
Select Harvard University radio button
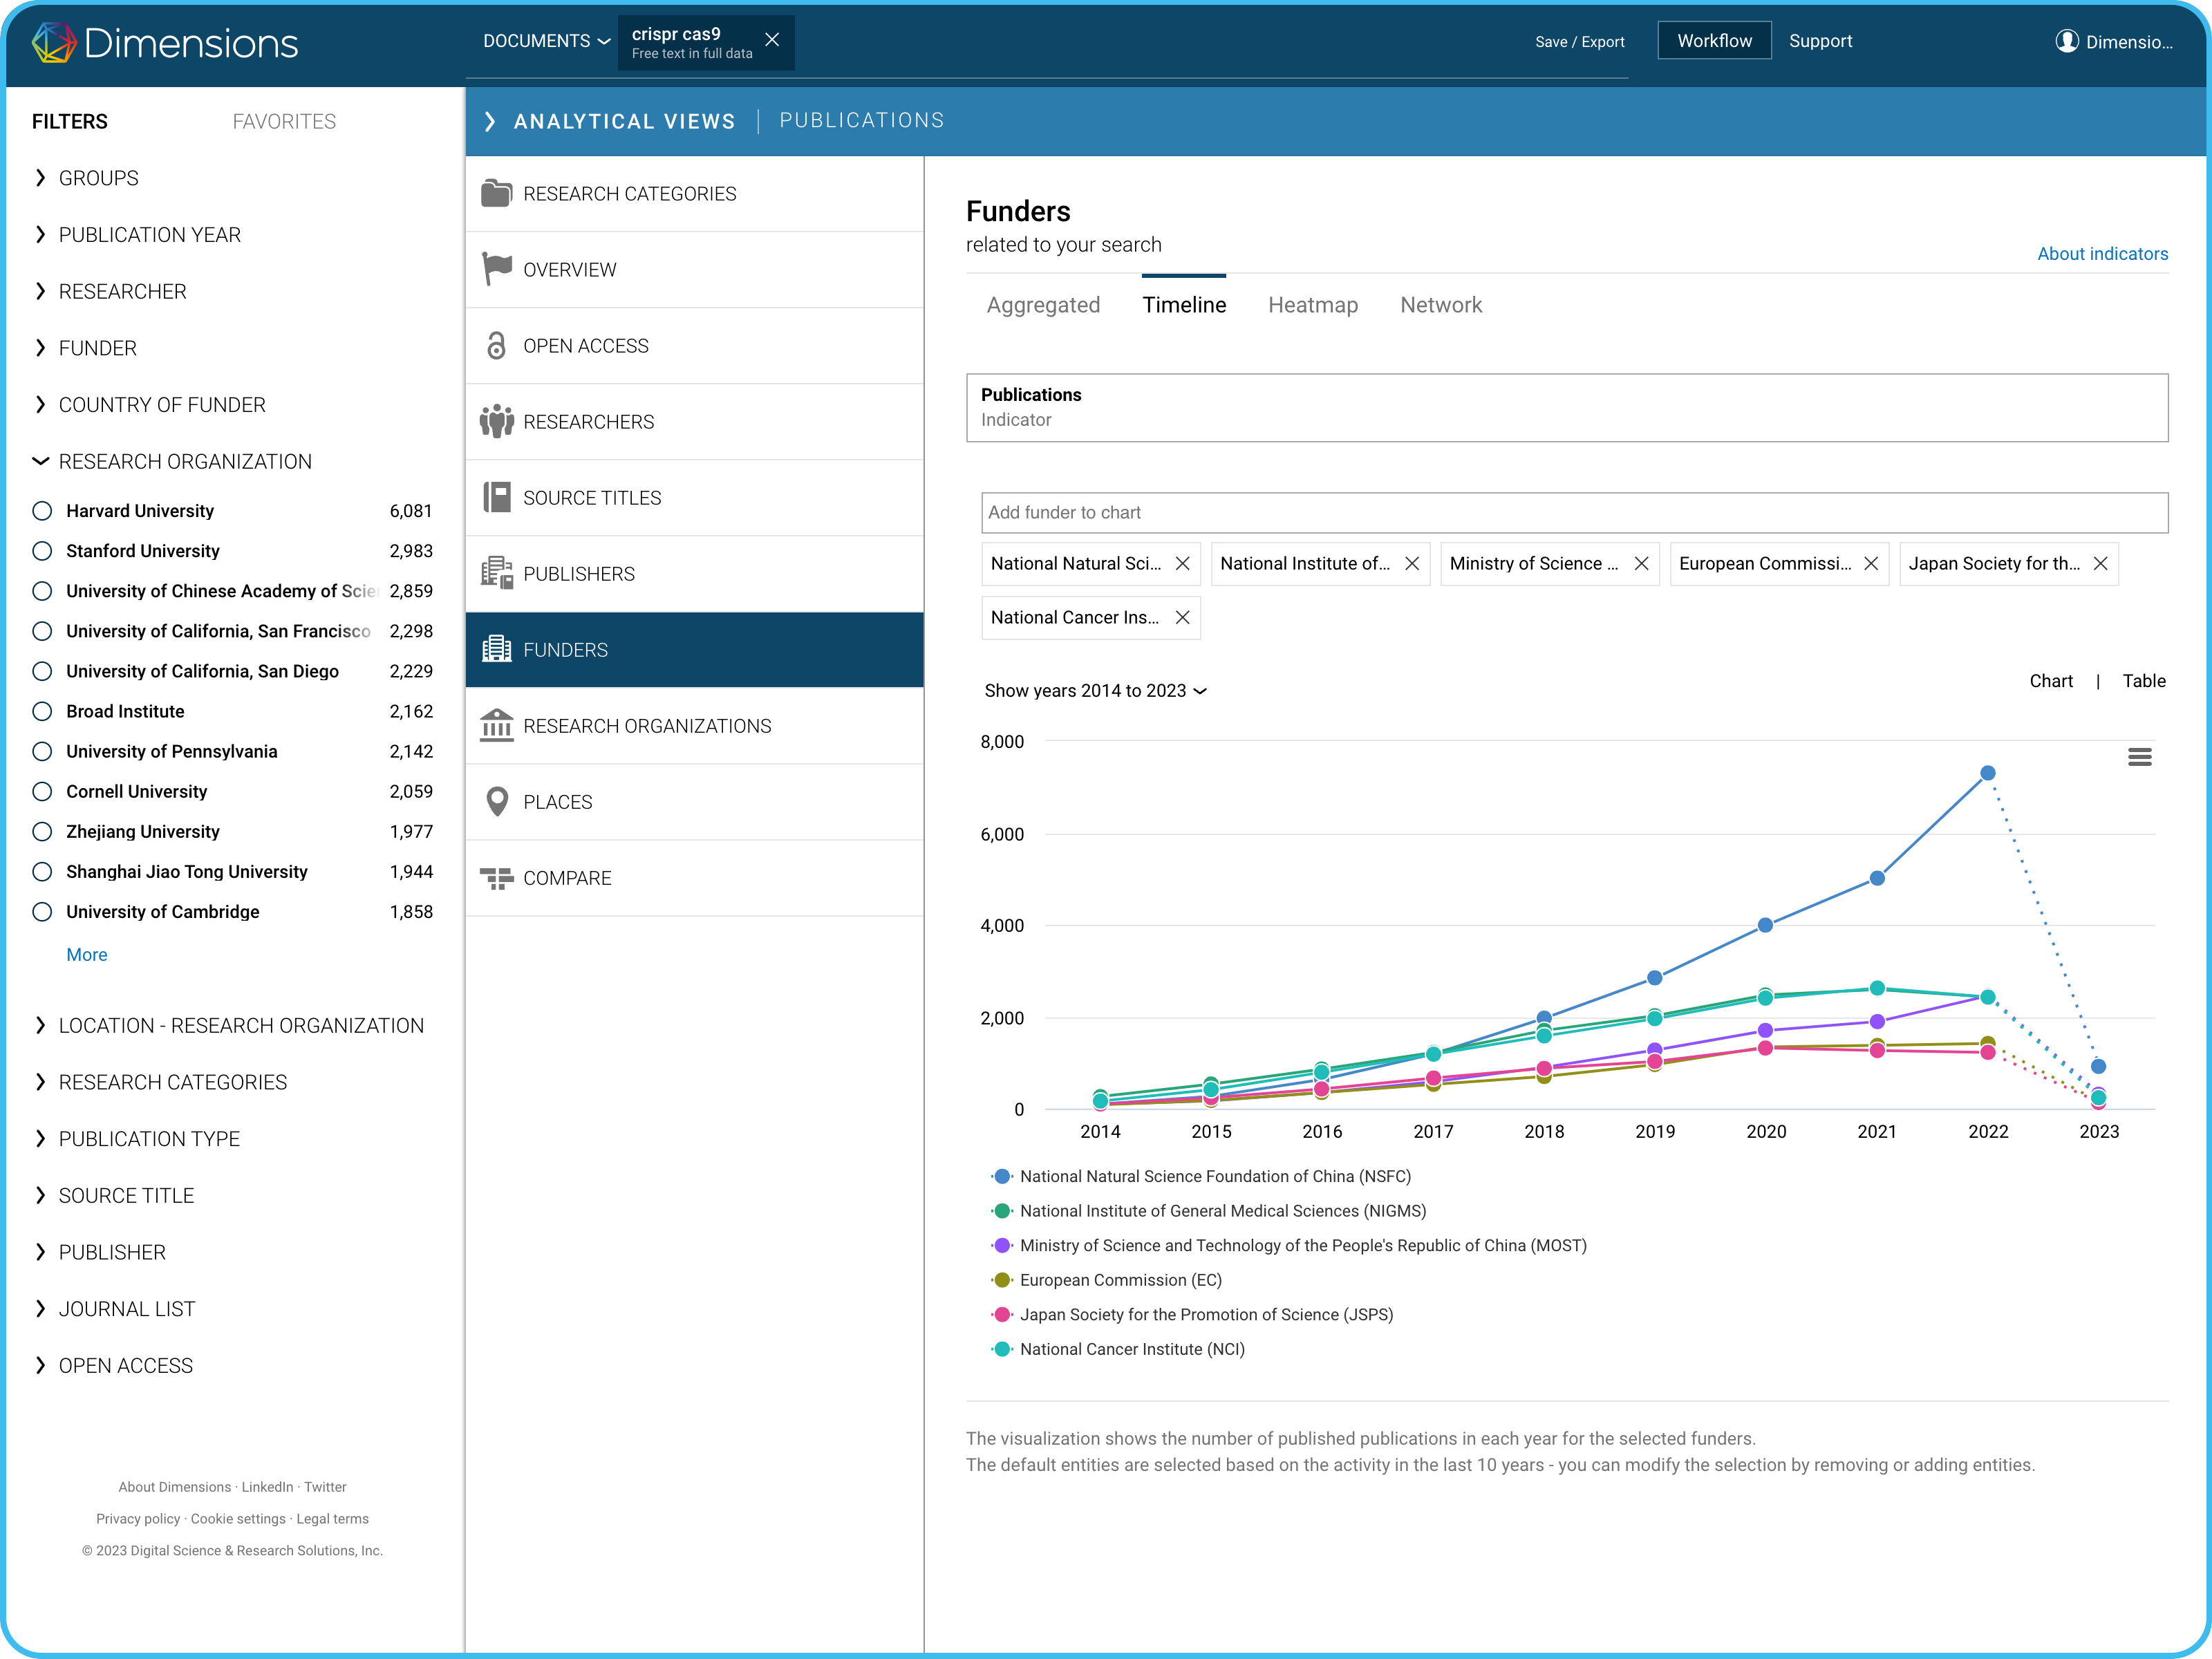click(x=42, y=511)
